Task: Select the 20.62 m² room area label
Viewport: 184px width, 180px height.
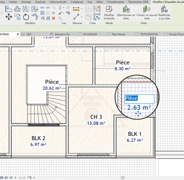Action: 52,88
